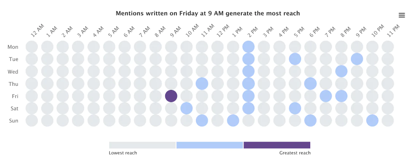Select the Thursday 6 PM blue circle
The height and width of the screenshot is (162, 415).
pyautogui.click(x=310, y=84)
